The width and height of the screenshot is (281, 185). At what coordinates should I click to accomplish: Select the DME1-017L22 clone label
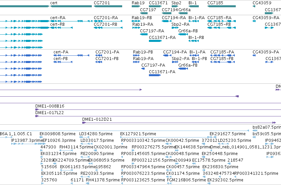click(50, 113)
